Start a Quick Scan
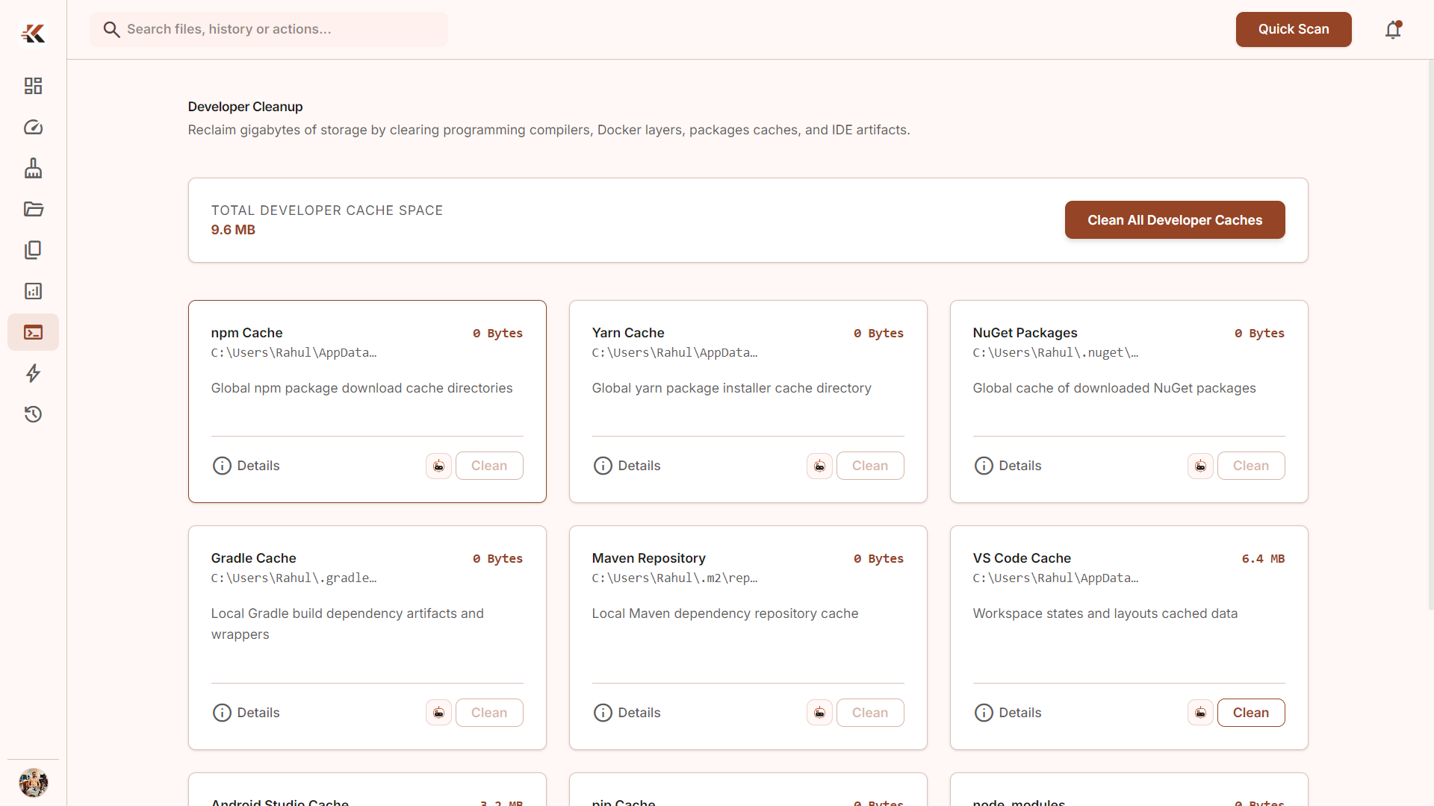Image resolution: width=1434 pixels, height=806 pixels. coord(1294,29)
